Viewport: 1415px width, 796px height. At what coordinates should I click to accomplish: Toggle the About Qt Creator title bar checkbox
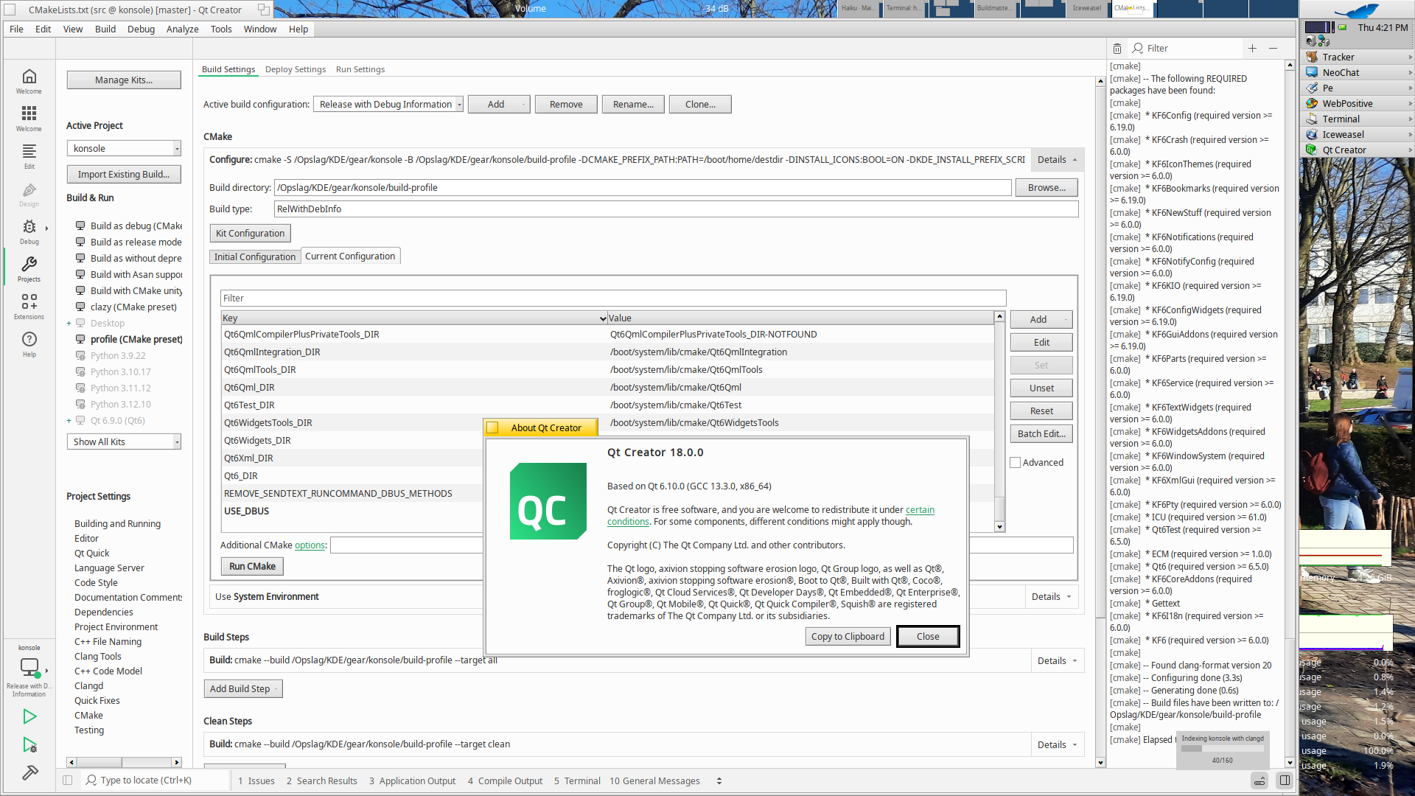pyautogui.click(x=493, y=427)
